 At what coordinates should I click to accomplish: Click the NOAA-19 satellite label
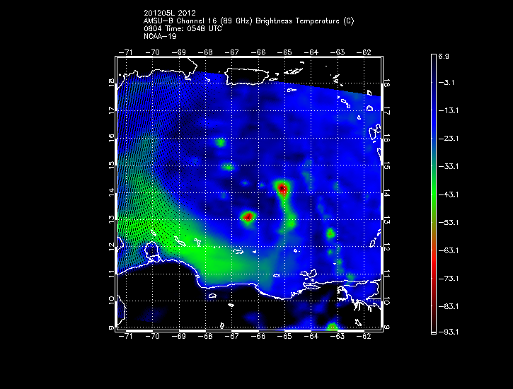click(159, 35)
